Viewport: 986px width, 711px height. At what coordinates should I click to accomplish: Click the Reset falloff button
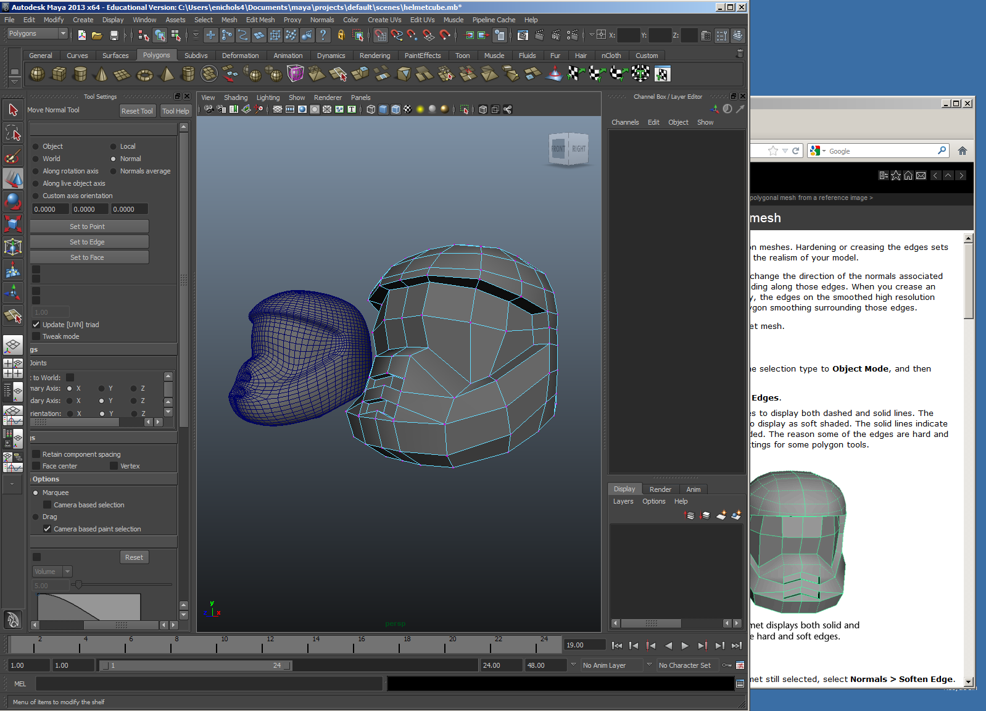click(134, 557)
